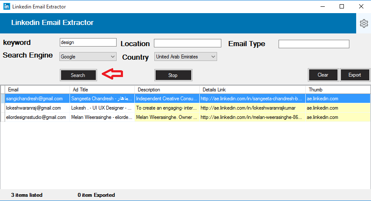Image resolution: width=371 pixels, height=201 pixels.
Task: Click the '0 item Exported' status text
Action: (96, 195)
